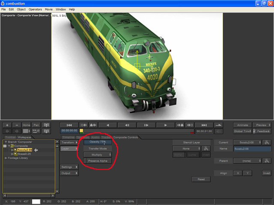This screenshot has width=274, height=205.
Task: Click the pick-layer hand icon beside Current
Action: coord(267,142)
